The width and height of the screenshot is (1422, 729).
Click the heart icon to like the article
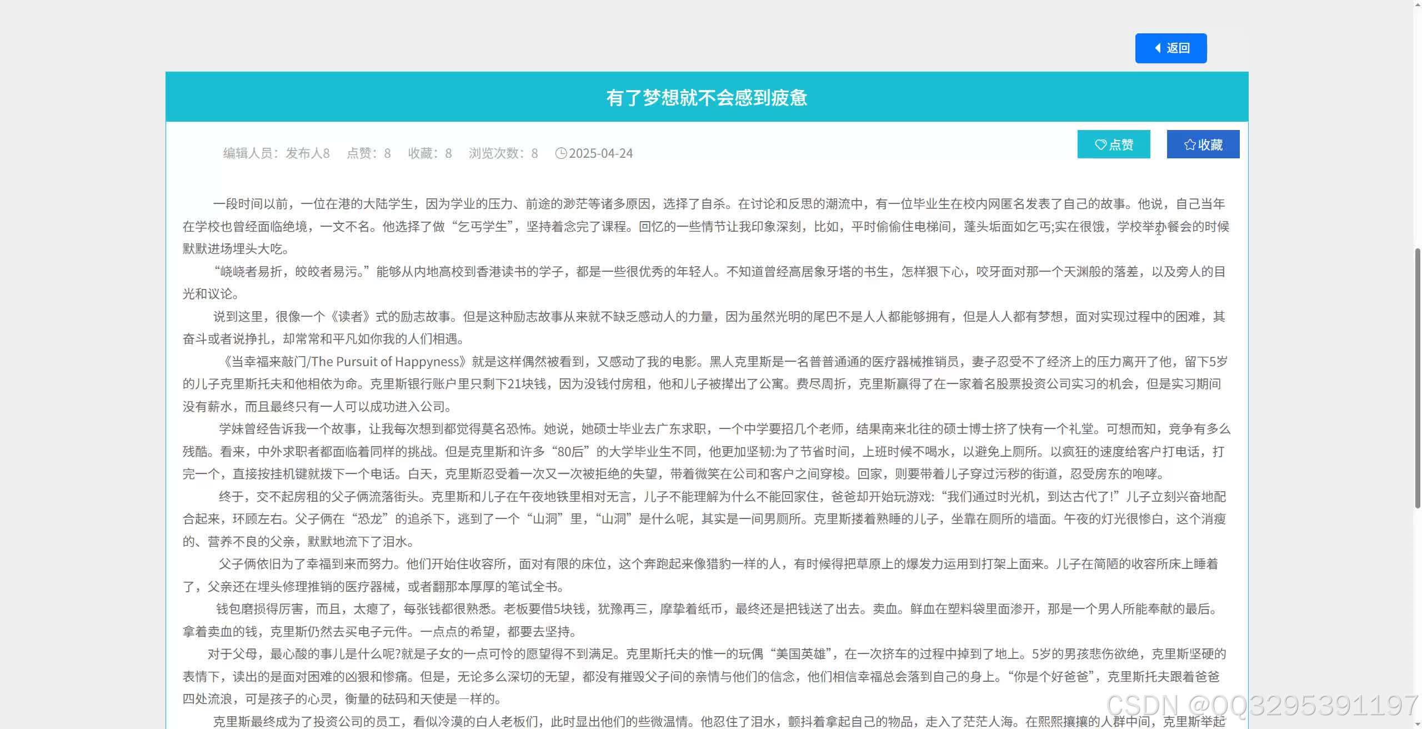point(1100,144)
